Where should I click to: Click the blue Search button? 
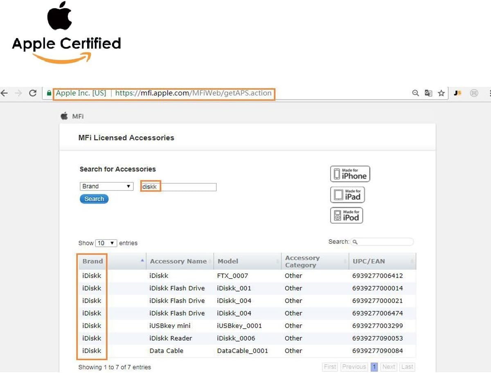[94, 199]
